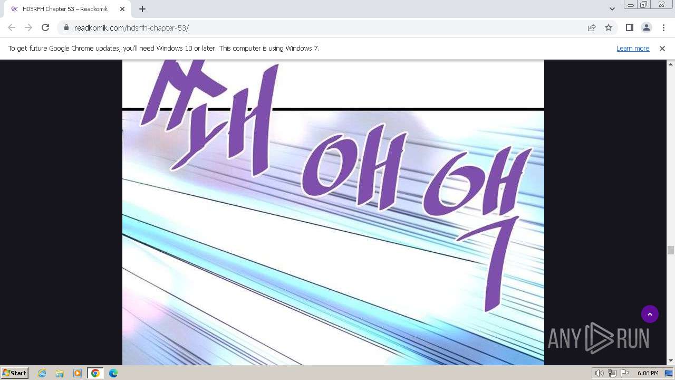Close the HDSRFH Chapter 53 tab
Image resolution: width=675 pixels, height=380 pixels.
(122, 9)
